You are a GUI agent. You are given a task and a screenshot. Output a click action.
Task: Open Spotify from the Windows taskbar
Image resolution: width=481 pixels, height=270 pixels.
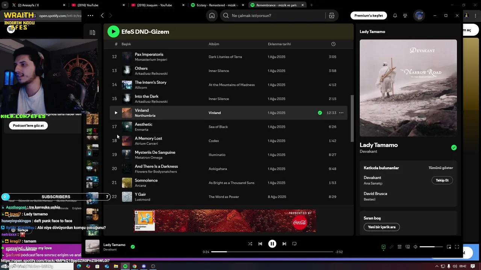125,266
